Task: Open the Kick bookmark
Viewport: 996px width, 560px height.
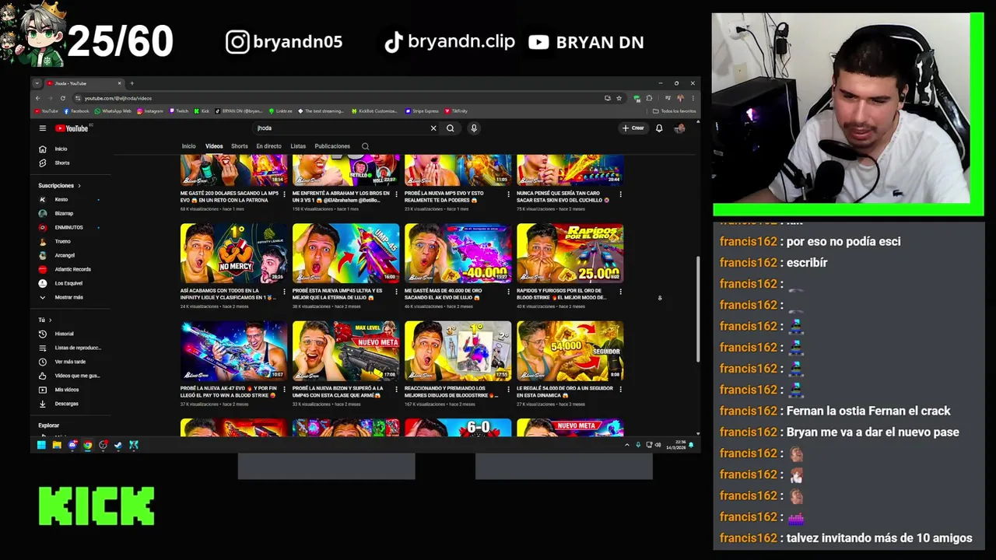Action: tap(202, 111)
